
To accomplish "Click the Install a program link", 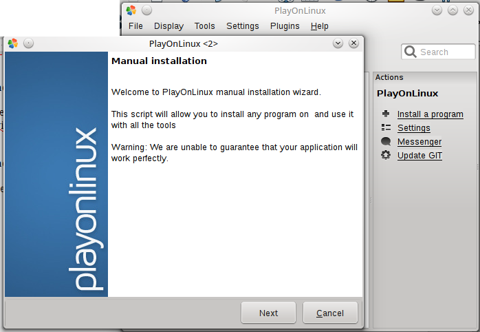I will tap(430, 114).
